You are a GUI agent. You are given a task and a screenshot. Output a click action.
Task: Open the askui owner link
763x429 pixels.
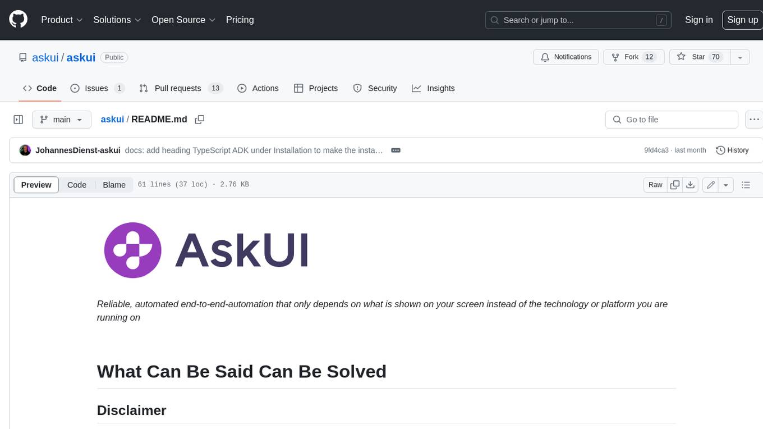coord(45,57)
